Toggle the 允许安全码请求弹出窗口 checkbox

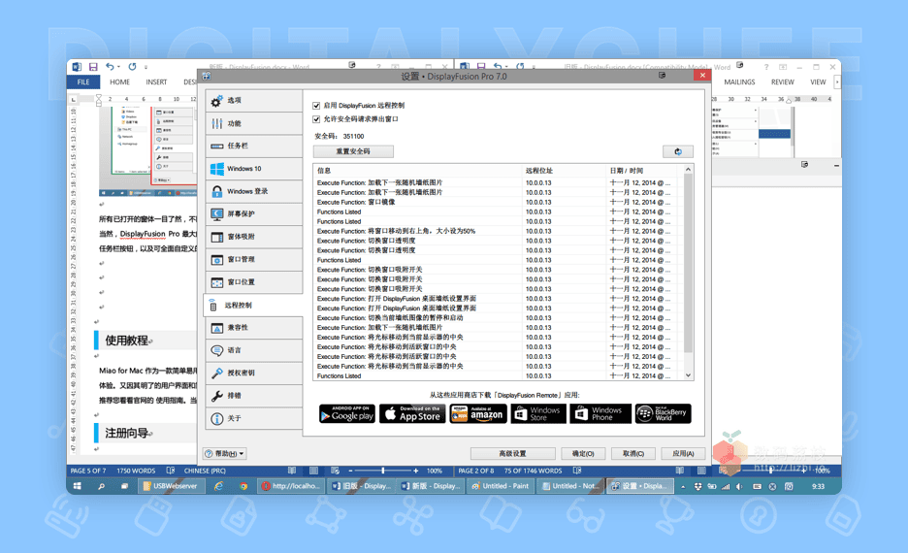316,119
